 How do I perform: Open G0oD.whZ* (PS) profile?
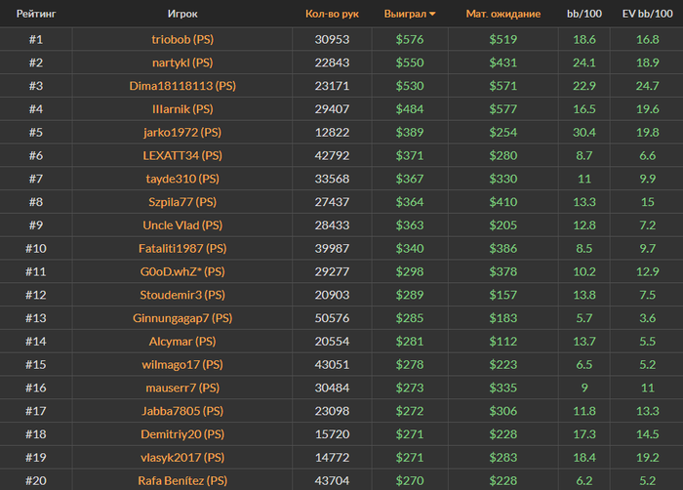click(x=182, y=271)
